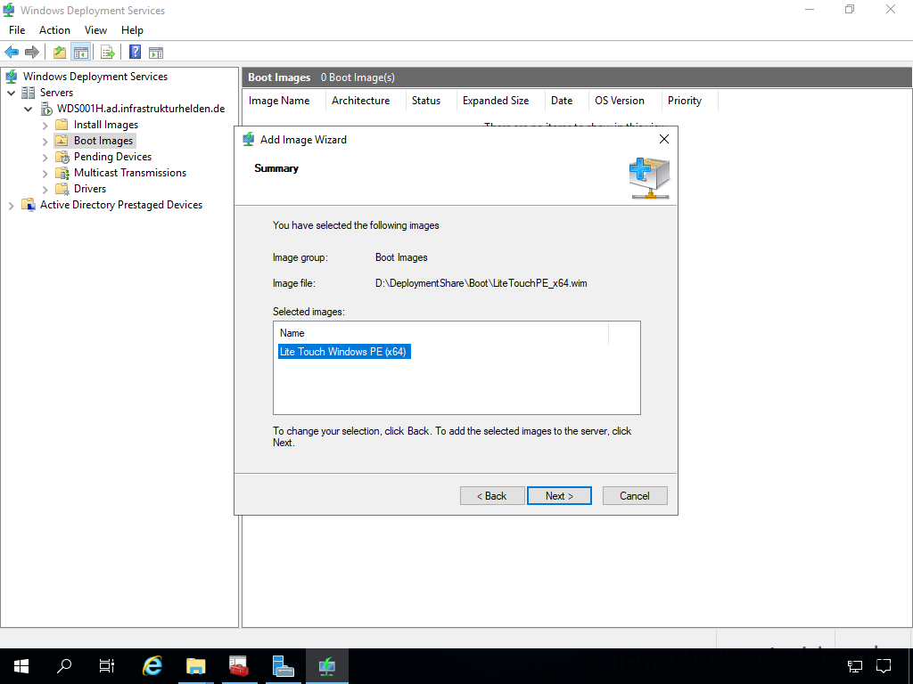Select Pending Devices in the tree

tap(112, 157)
